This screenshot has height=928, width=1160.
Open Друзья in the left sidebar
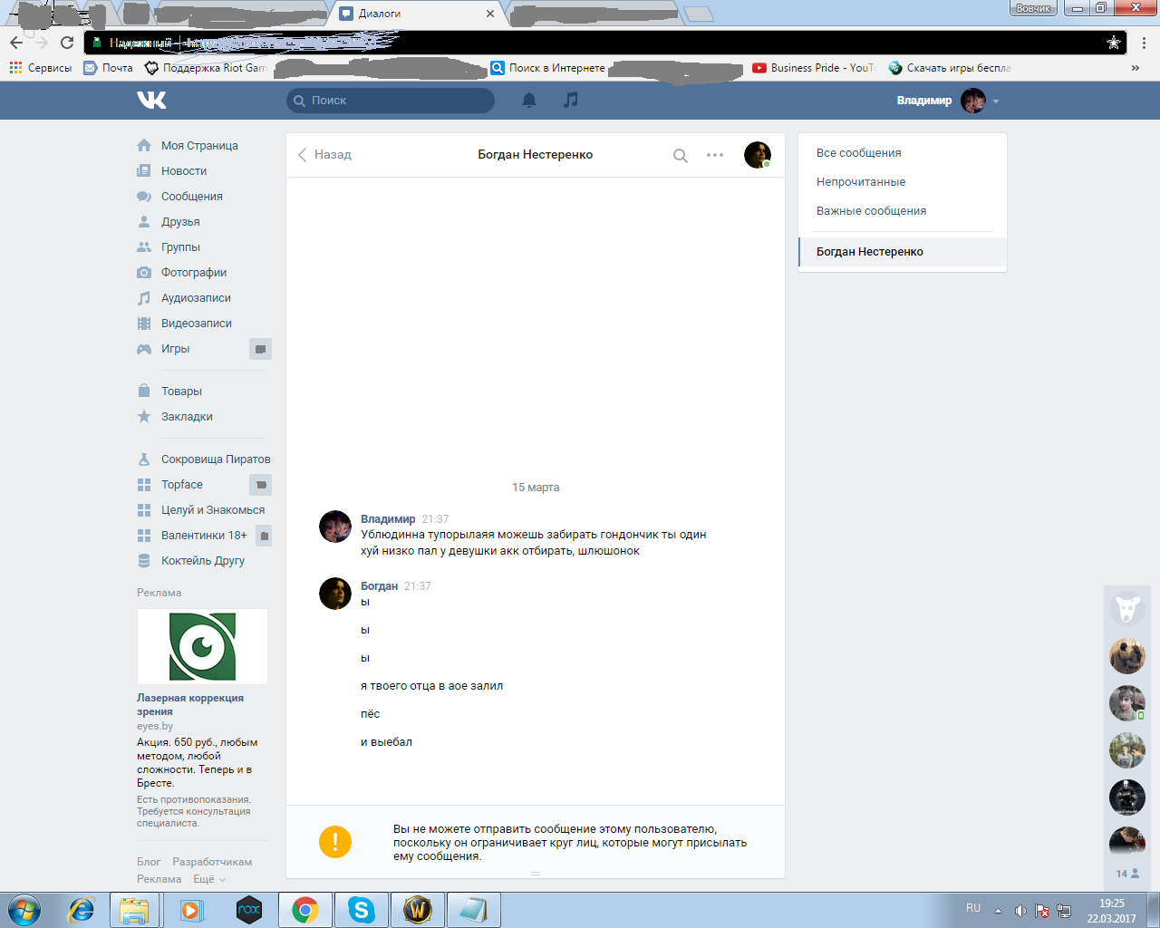click(x=180, y=222)
